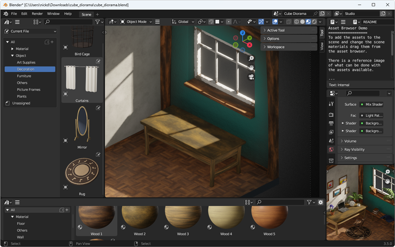Open the Render menu

[x=37, y=13]
